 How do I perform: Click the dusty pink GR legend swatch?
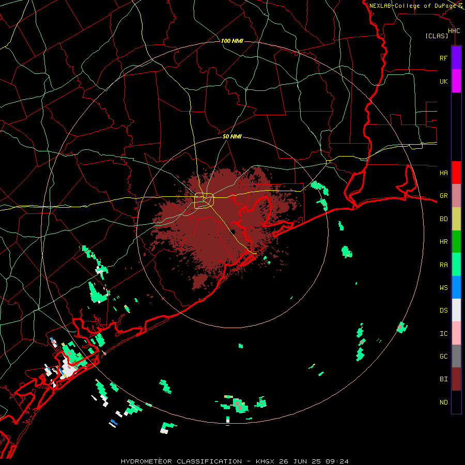456,196
